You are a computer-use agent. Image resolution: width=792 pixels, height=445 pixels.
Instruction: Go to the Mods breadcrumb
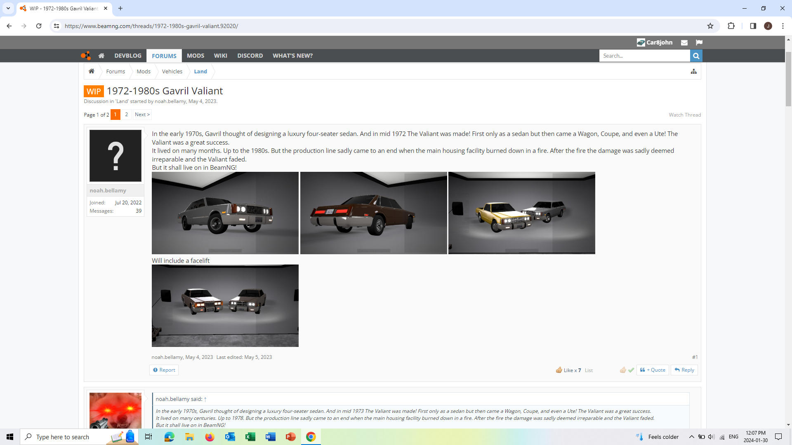click(x=144, y=71)
